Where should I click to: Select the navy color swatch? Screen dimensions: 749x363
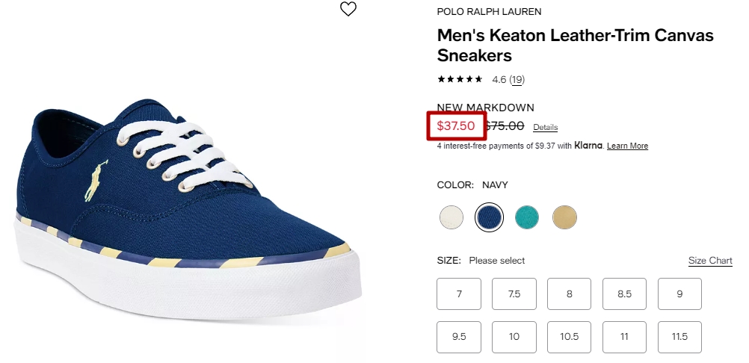pyautogui.click(x=489, y=217)
